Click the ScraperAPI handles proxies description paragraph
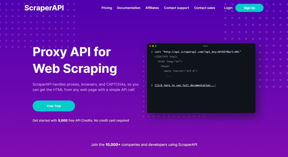The height and width of the screenshot is (157, 288). (85, 87)
